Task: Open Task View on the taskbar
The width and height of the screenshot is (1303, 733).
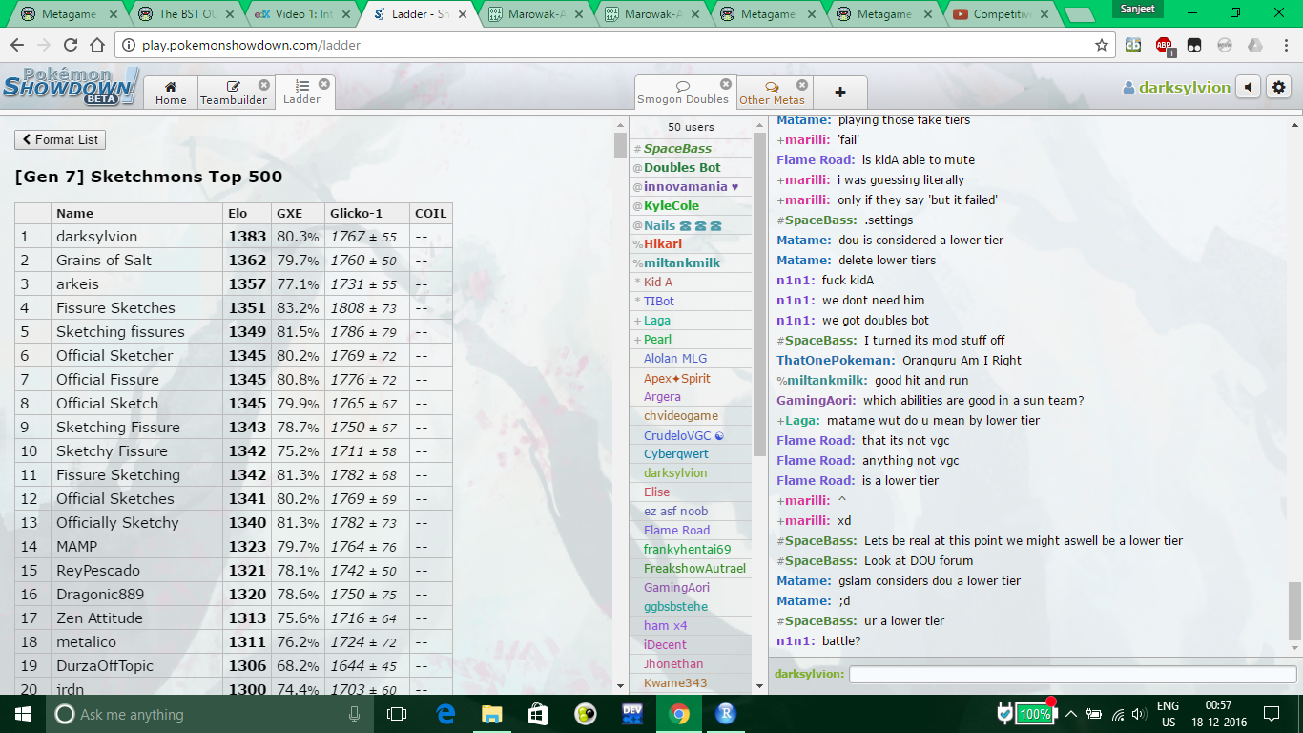Action: coord(397,714)
